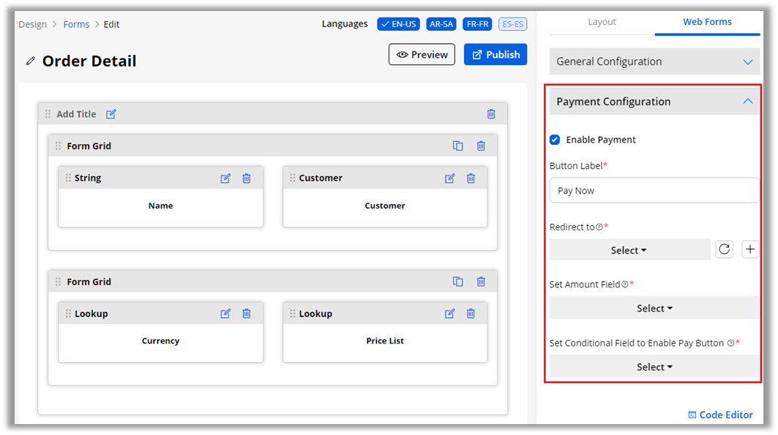Click the edit icon beside Add Title
Viewport: 778px width, 435px height.
click(111, 114)
